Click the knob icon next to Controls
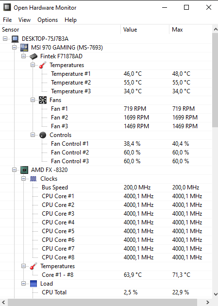This screenshot has width=218, height=306. (43, 135)
